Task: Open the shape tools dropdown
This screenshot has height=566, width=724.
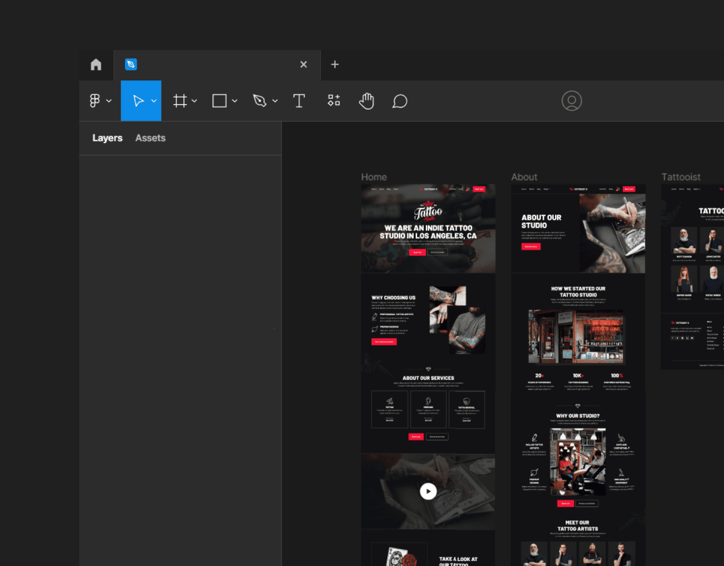Action: tap(235, 101)
